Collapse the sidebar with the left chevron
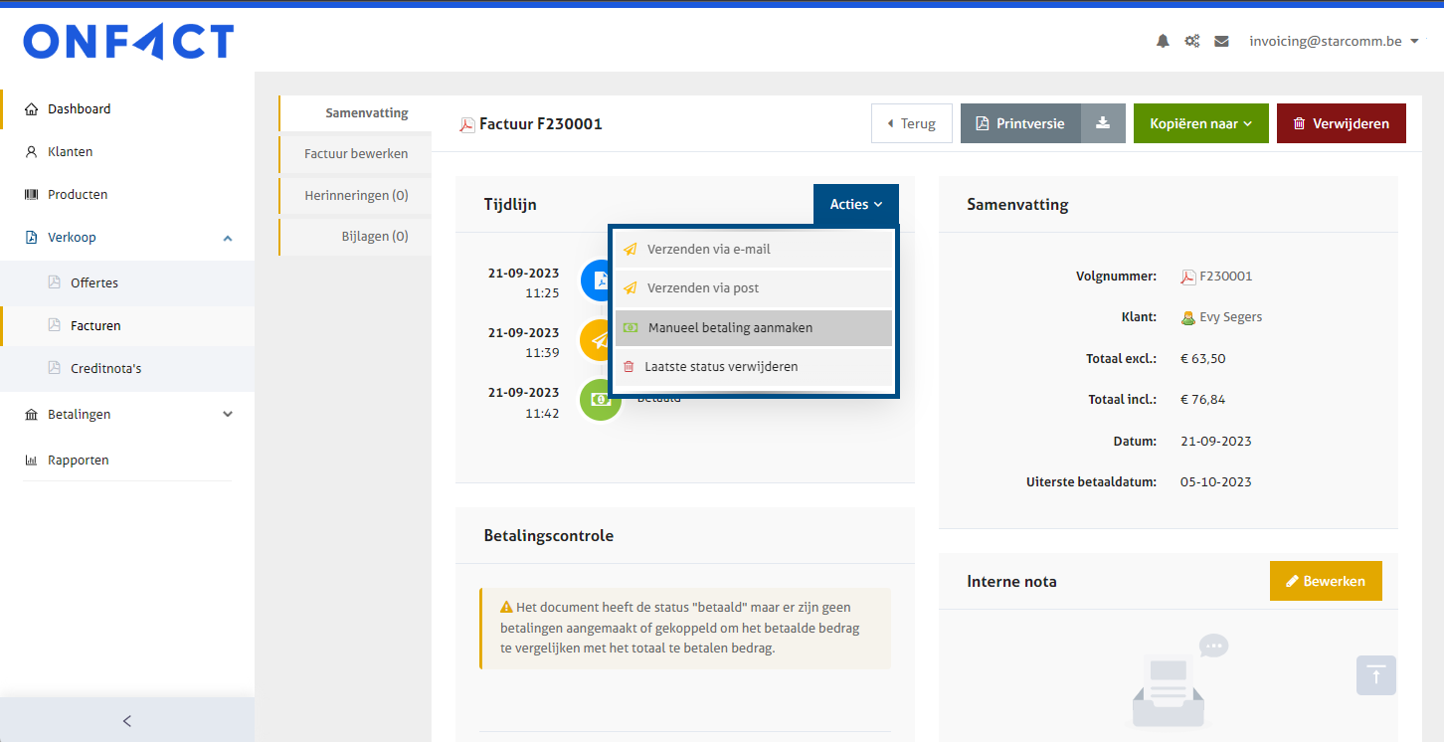This screenshot has height=742, width=1444. click(126, 721)
